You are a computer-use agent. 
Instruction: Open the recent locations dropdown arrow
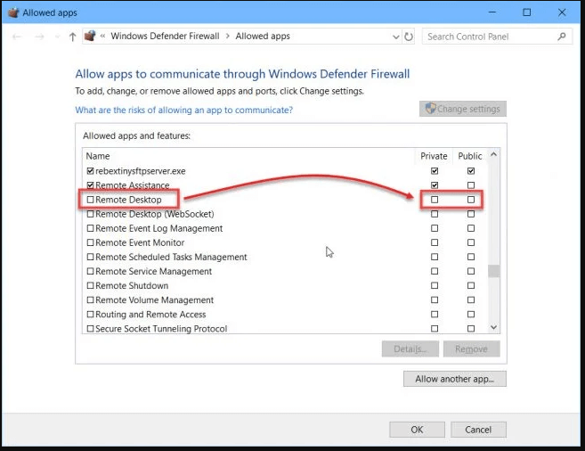click(x=57, y=37)
